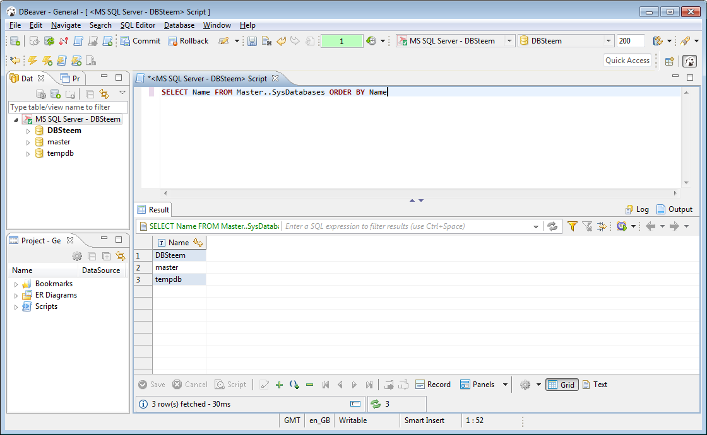Click the Reconnect database toolbar icon
The height and width of the screenshot is (435, 707).
[x=49, y=41]
